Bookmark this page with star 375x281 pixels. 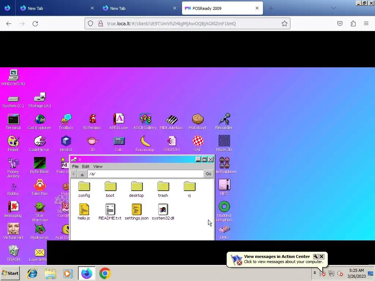[284, 23]
